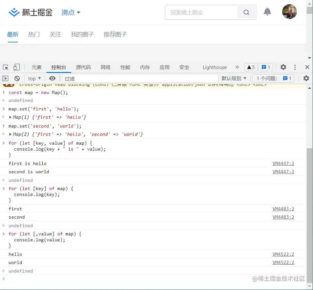Switch to the 关注 tab
The image size is (313, 290).
point(55,35)
